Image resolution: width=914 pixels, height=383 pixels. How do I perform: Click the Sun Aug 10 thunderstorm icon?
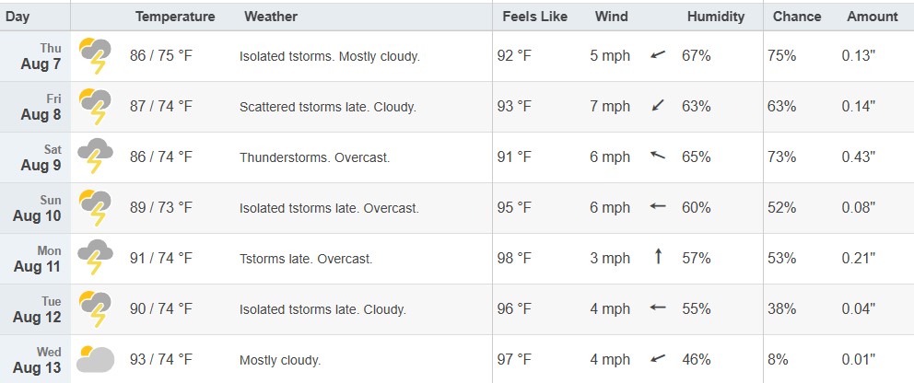pyautogui.click(x=96, y=208)
